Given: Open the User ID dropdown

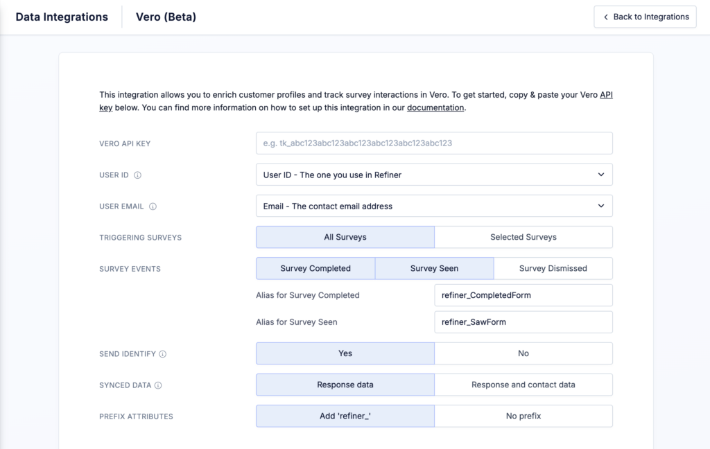Looking at the screenshot, I should [x=434, y=175].
